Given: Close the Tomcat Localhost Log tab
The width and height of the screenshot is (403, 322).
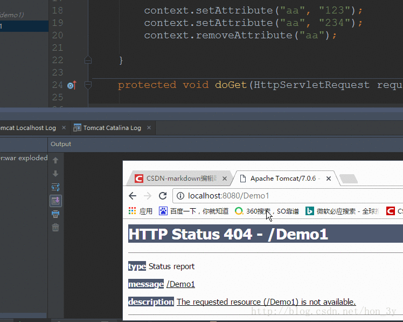Looking at the screenshot, I should pyautogui.click(x=64, y=128).
